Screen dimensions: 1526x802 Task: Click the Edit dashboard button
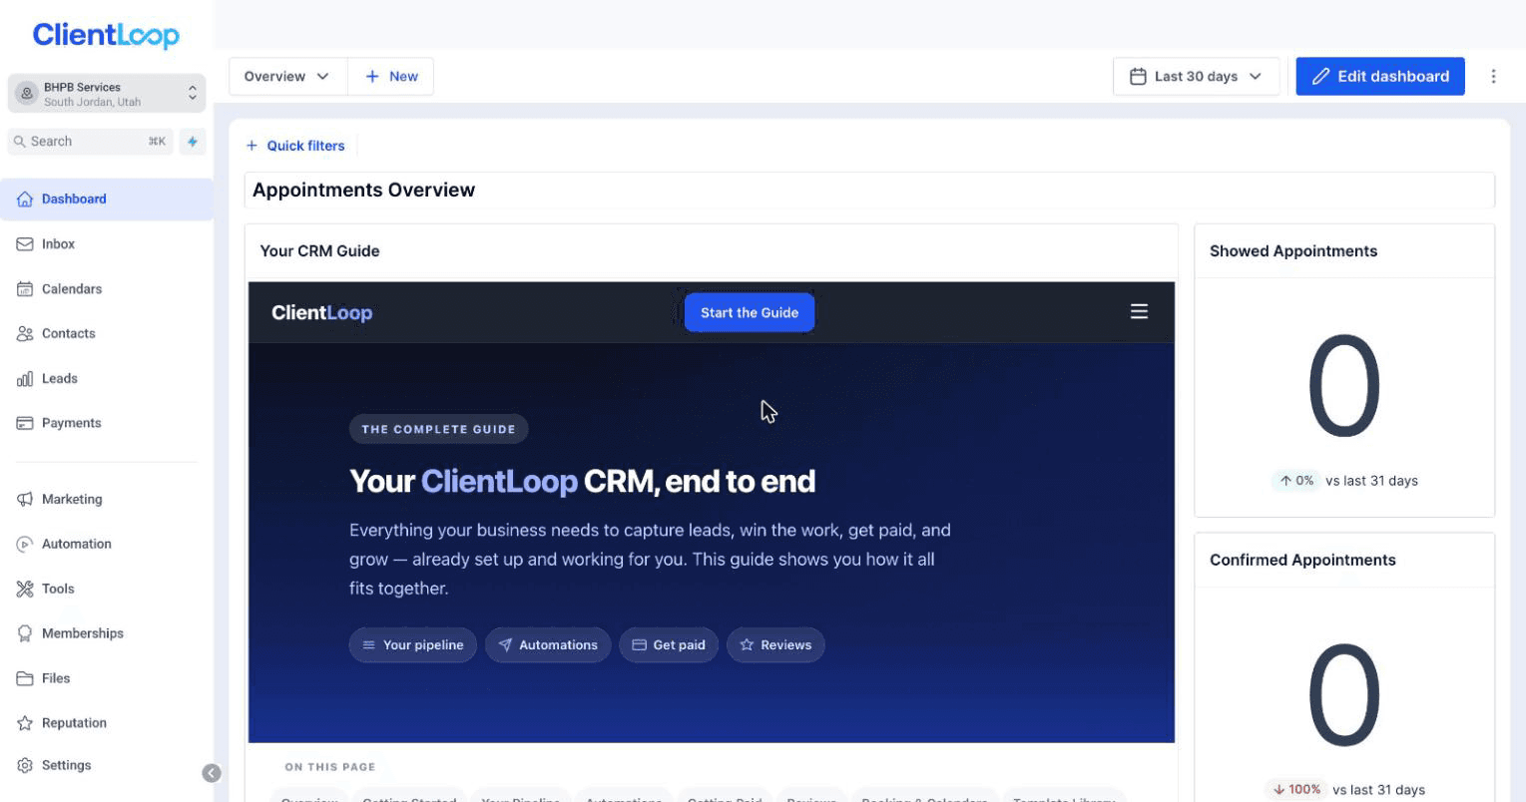pos(1380,77)
